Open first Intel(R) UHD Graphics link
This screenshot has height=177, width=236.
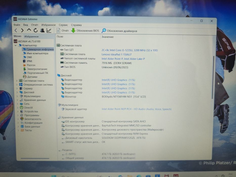pyautogui.click(x=118, y=80)
